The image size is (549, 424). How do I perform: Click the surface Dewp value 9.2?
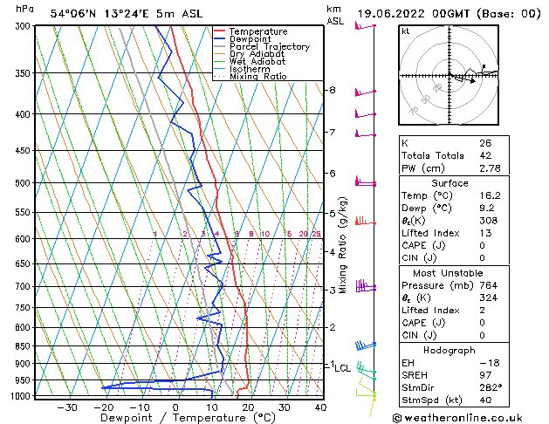(487, 209)
